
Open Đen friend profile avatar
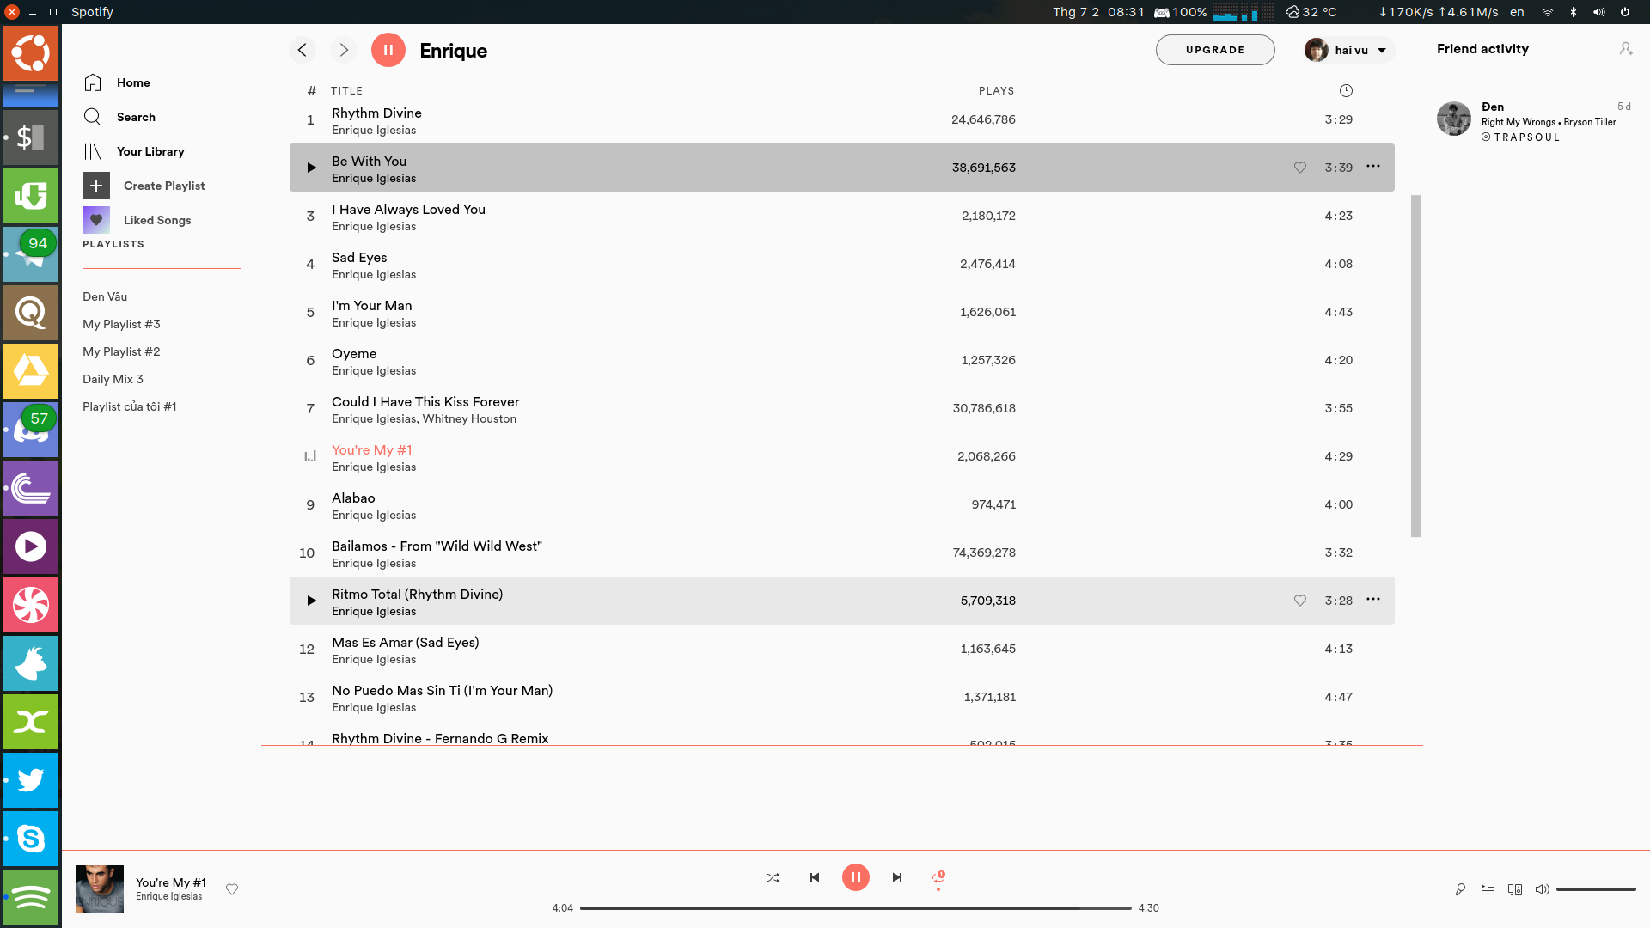(x=1454, y=119)
